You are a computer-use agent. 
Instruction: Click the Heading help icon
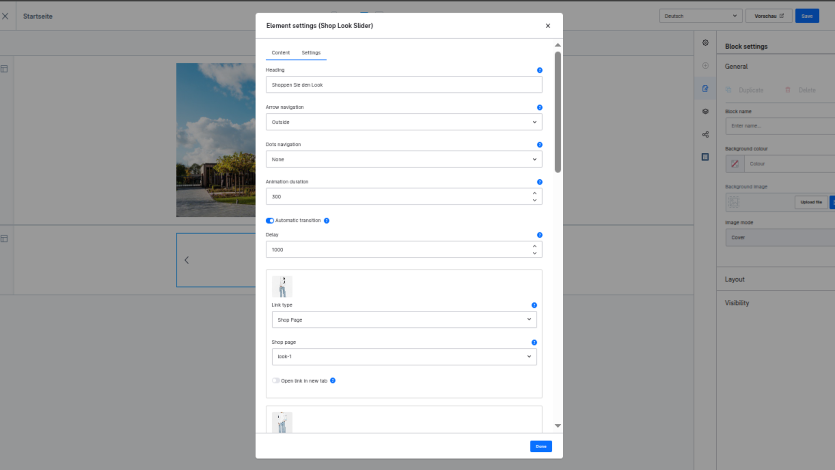(540, 70)
